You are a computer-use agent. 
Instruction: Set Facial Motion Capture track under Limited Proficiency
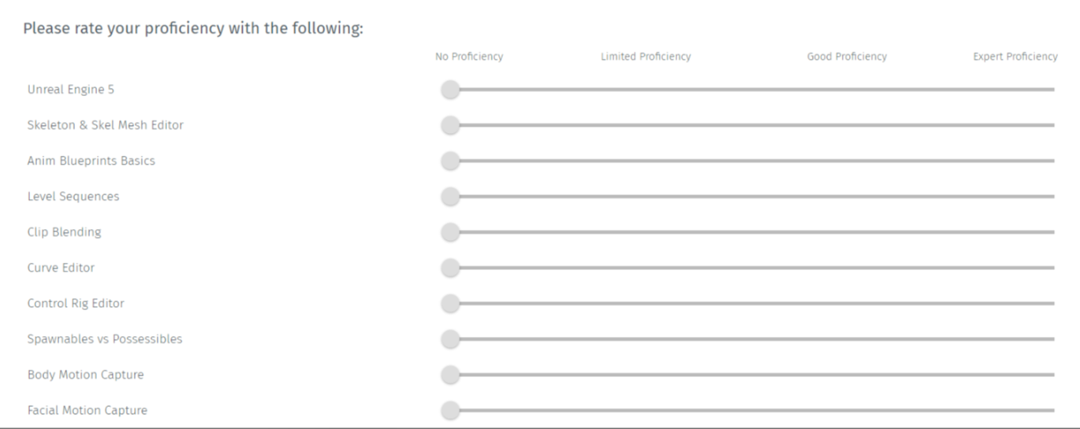pyautogui.click(x=646, y=410)
